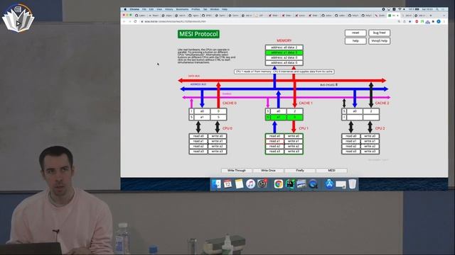Click CPU 2 read a2 button
This screenshot has width=455, height=255.
[x=350, y=147]
